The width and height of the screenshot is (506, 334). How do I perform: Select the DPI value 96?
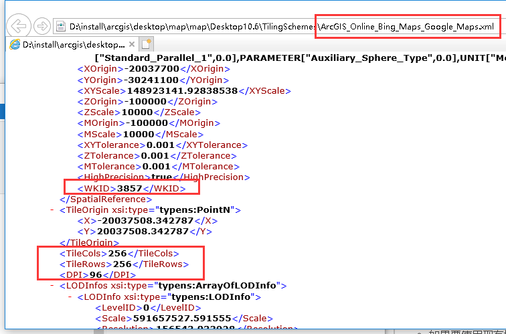coord(96,275)
